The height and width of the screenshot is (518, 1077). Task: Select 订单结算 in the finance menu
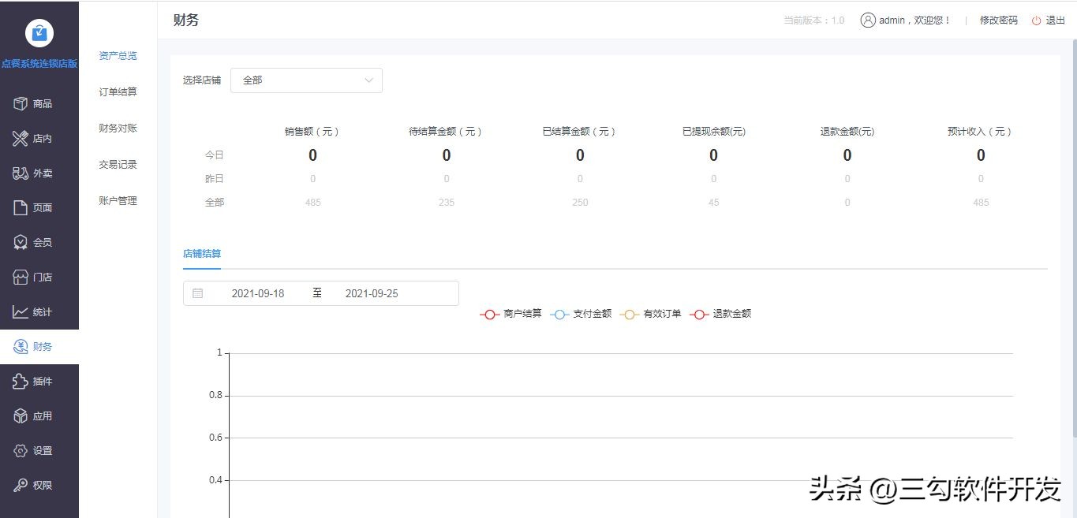(x=117, y=91)
